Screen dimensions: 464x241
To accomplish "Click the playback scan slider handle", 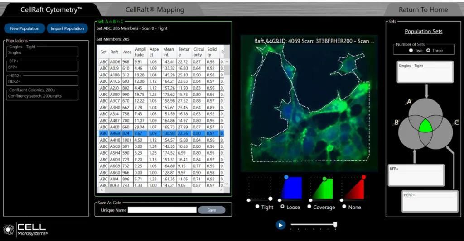I will tap(335, 225).
